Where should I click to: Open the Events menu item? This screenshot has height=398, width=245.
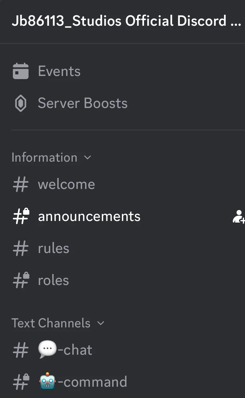coord(59,71)
